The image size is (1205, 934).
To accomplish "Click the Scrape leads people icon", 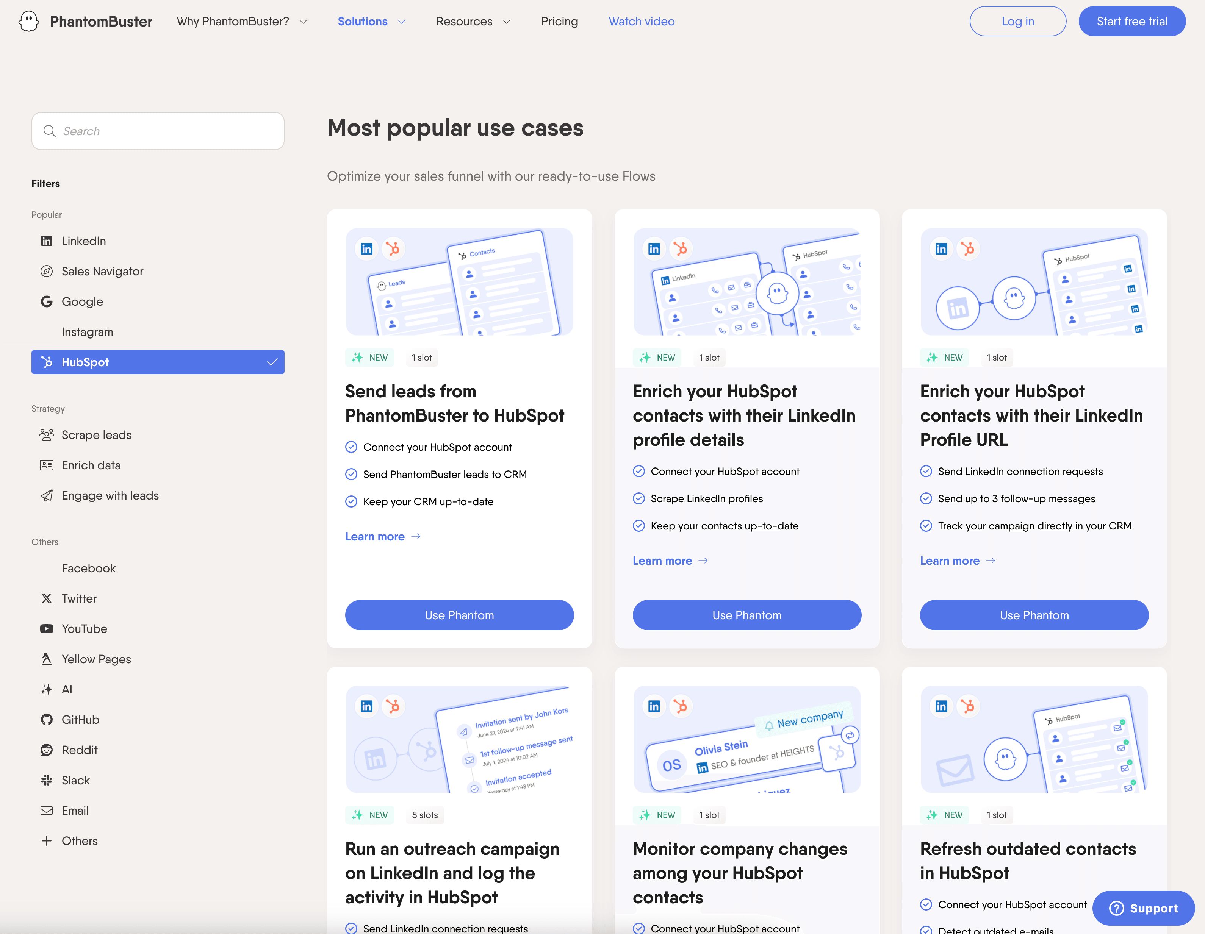I will click(47, 435).
